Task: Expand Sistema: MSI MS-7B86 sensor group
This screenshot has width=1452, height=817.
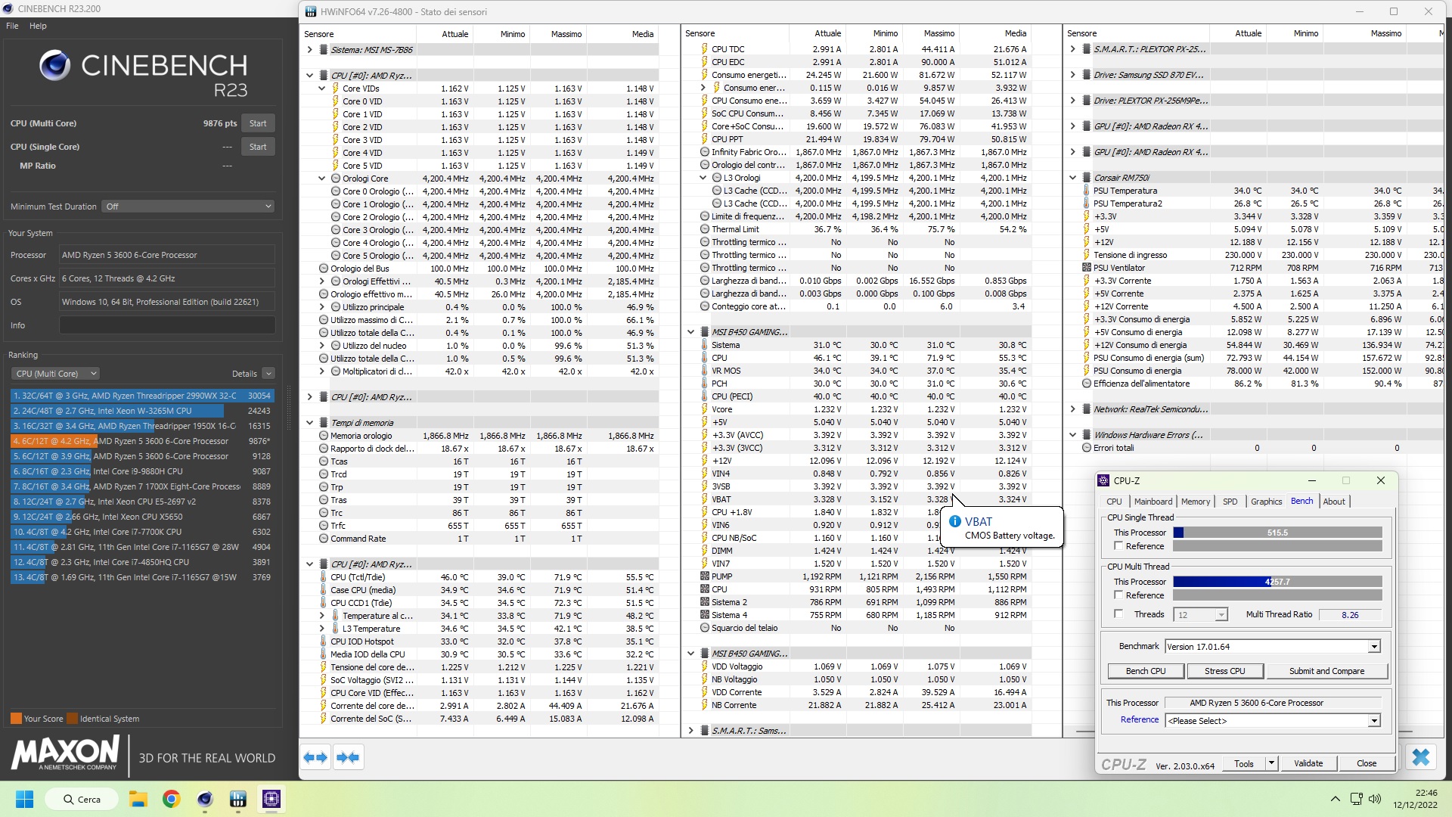Action: click(309, 50)
